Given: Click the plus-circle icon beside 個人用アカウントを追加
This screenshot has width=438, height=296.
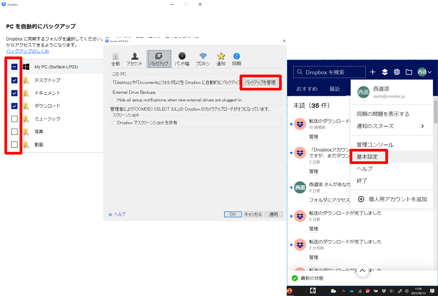Looking at the screenshot, I should 361,199.
